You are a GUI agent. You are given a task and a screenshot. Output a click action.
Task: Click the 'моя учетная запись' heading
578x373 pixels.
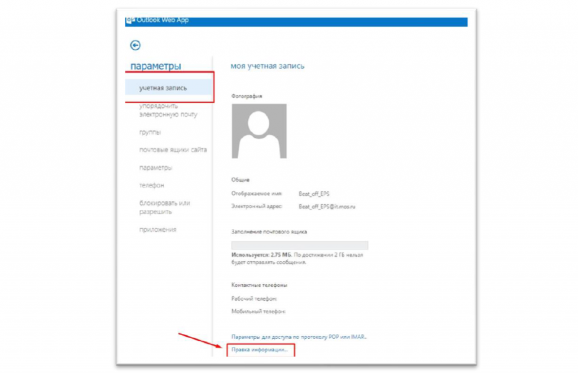pos(268,66)
